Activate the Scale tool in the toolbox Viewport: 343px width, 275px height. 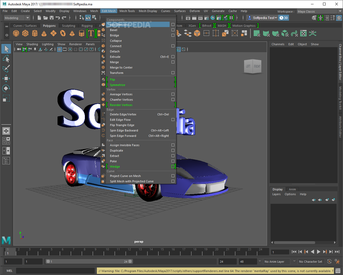point(6,98)
